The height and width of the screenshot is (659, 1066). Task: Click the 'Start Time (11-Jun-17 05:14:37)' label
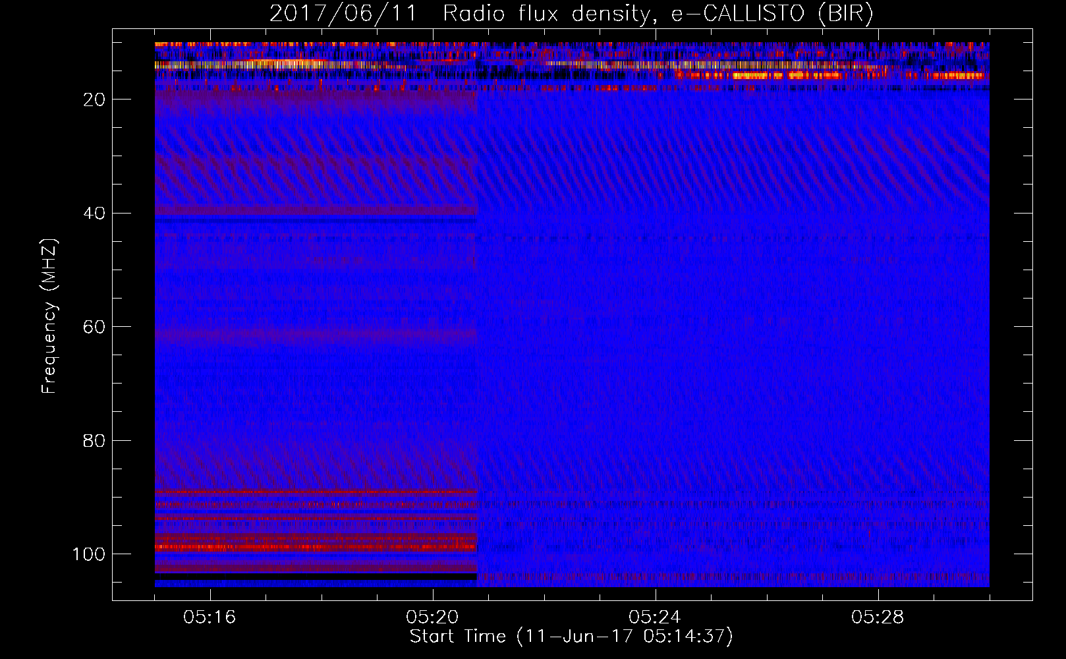(x=571, y=637)
